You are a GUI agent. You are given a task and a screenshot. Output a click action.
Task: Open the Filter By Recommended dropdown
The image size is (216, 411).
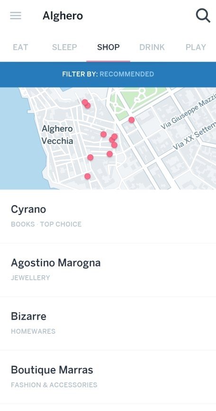coord(108,74)
